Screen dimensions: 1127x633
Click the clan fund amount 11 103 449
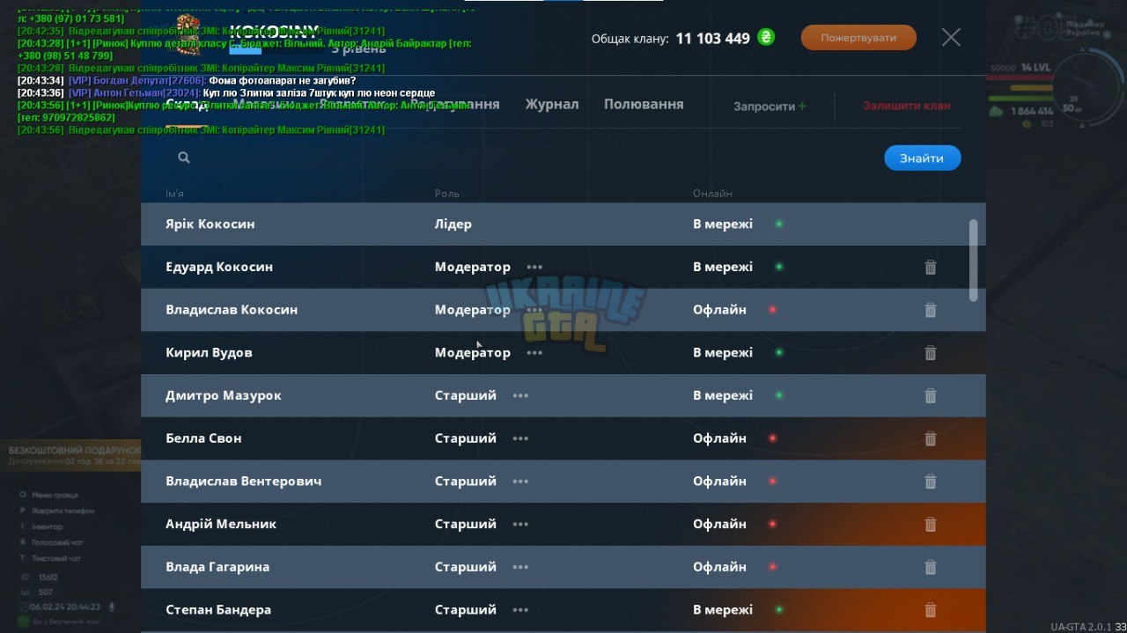713,39
